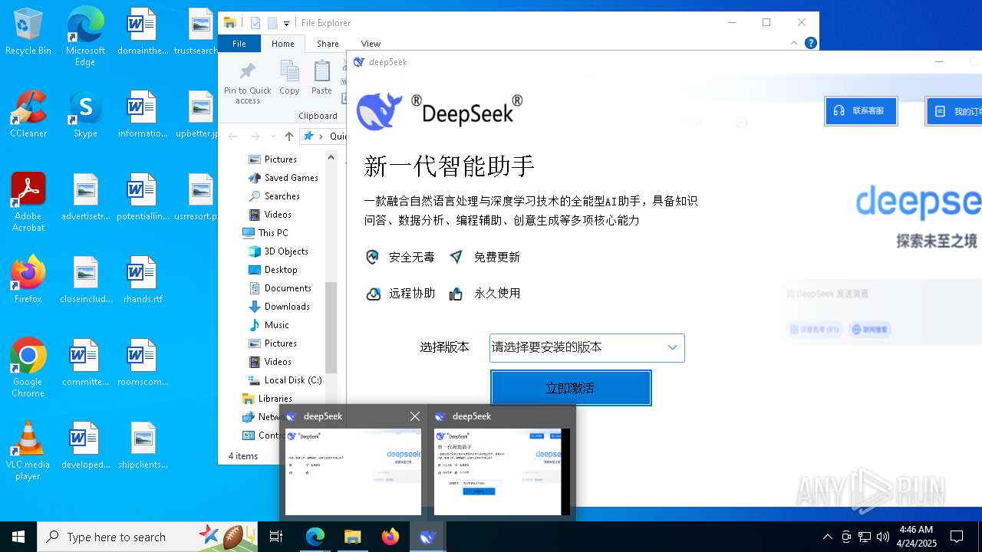Viewport: 982px width, 552px height.
Task: Select informatio... Word document on desktop
Action: pyautogui.click(x=143, y=114)
